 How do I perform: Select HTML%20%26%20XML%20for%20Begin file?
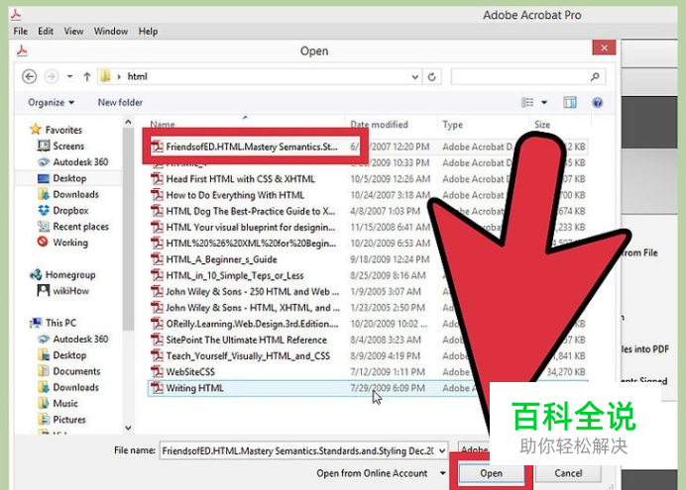(251, 244)
